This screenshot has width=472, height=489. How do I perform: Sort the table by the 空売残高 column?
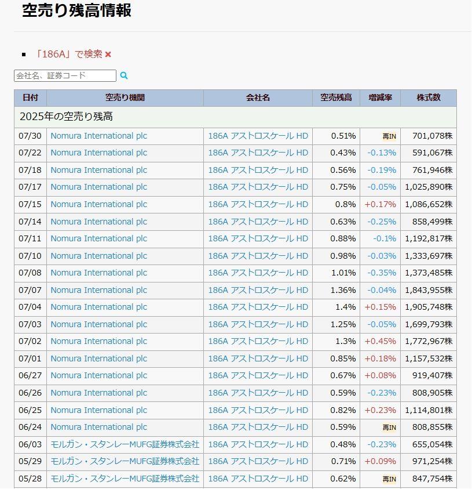click(336, 97)
